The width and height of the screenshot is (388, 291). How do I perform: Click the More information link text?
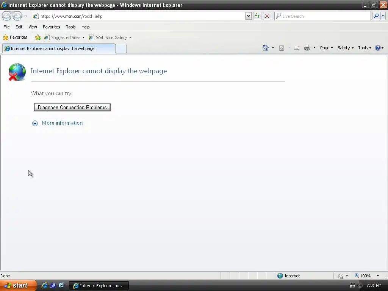[x=62, y=123]
